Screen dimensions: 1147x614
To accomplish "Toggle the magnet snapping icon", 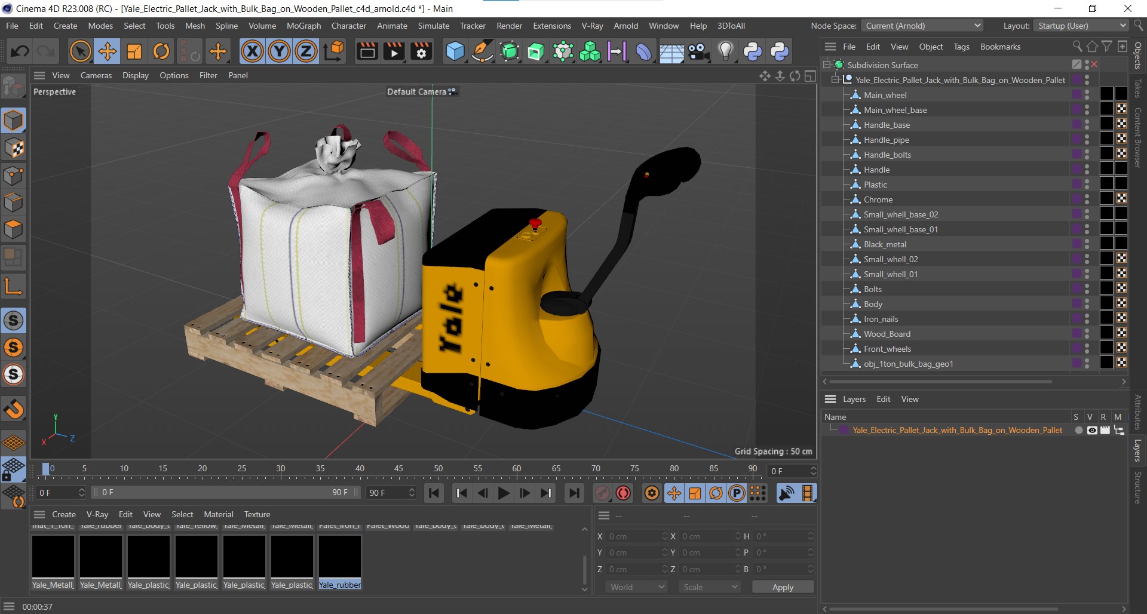I will tap(13, 409).
